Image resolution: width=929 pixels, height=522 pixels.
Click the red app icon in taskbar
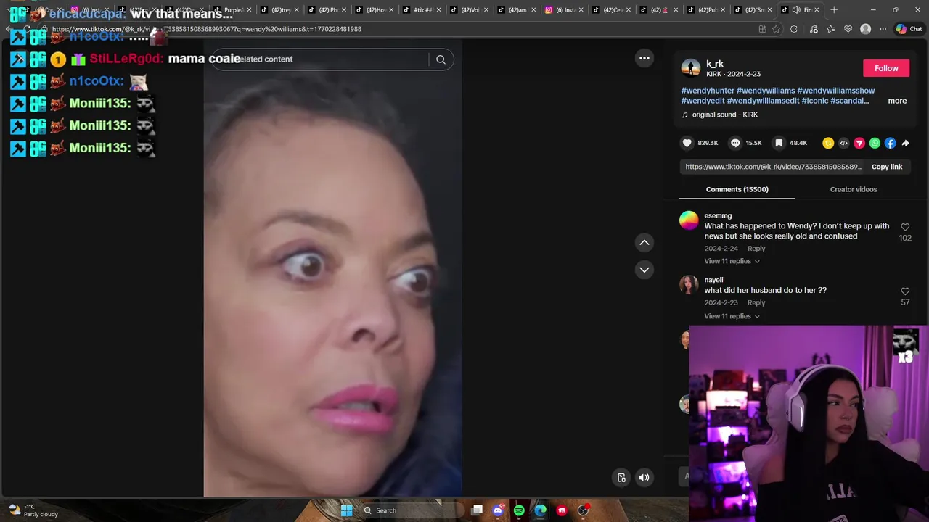(562, 510)
